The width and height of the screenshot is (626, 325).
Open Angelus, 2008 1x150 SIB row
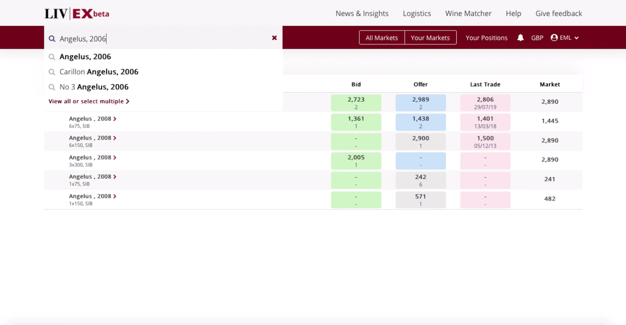pyautogui.click(x=313, y=200)
